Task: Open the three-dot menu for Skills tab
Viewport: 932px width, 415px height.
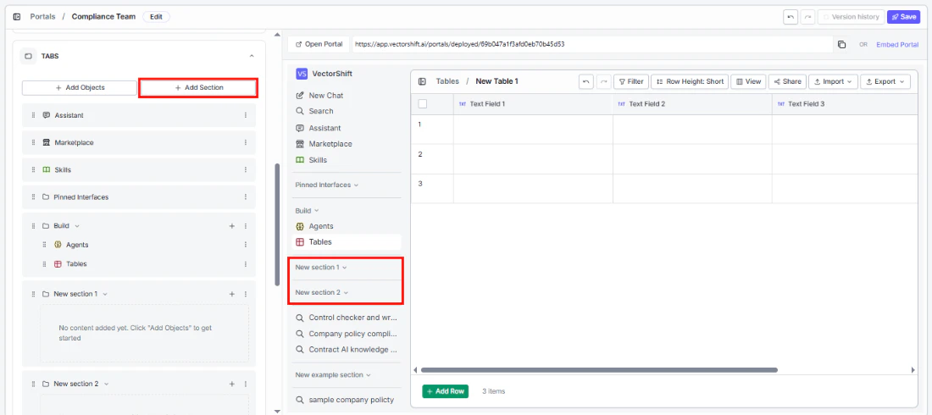Action: tap(246, 170)
